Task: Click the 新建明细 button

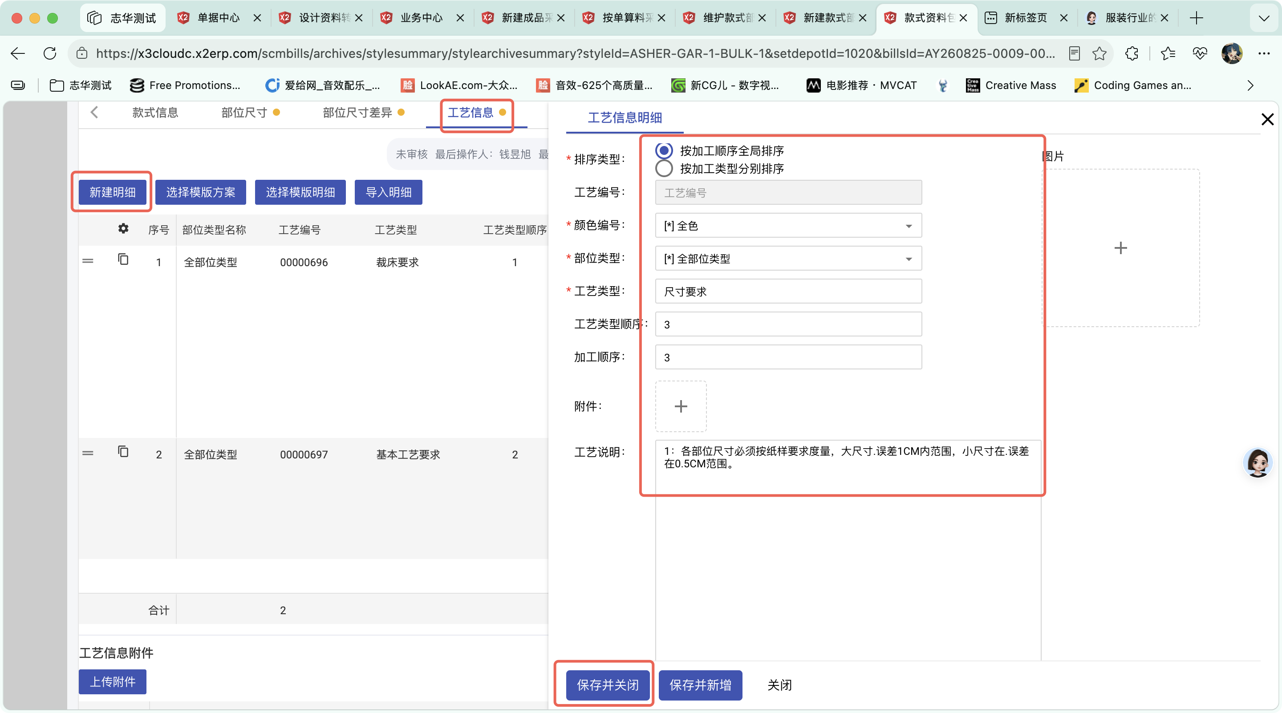Action: click(113, 192)
